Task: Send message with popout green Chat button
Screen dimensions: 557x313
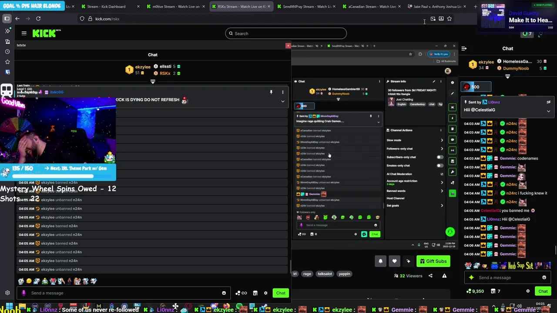Action: click(x=281, y=293)
